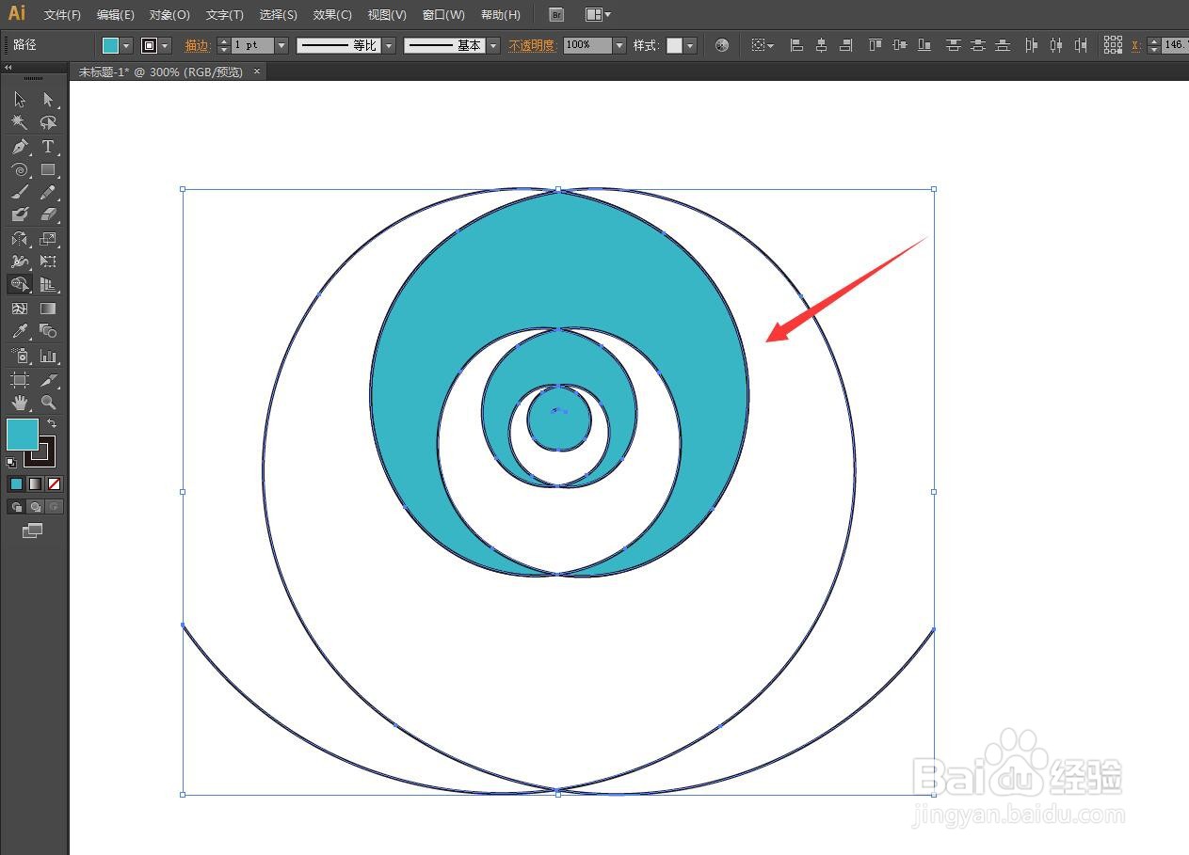Viewport: 1189px width, 855px height.
Task: Choose the Lasso tool
Action: (x=48, y=123)
